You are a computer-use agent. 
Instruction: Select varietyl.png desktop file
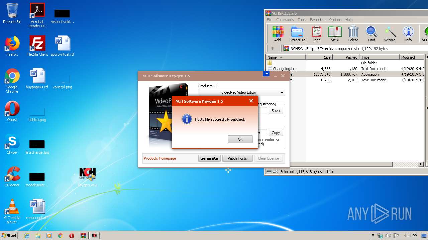pos(63,82)
